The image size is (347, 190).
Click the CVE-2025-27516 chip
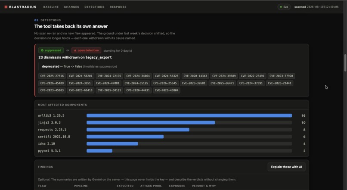pyautogui.click(x=52, y=76)
